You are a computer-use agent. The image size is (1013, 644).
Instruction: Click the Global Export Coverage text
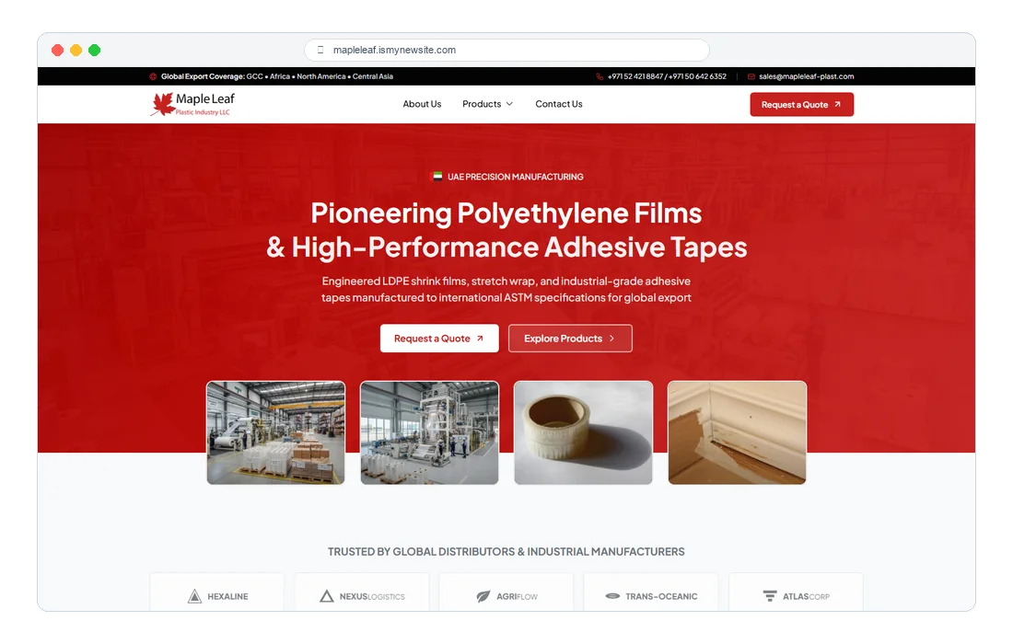pyautogui.click(x=277, y=76)
